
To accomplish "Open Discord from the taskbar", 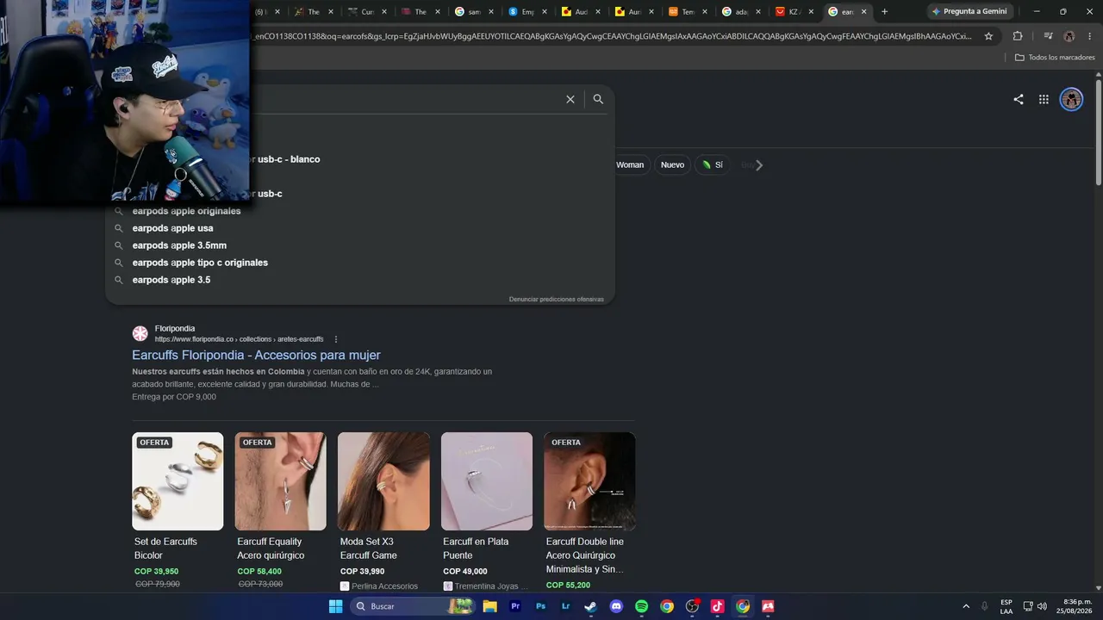I will tap(616, 606).
